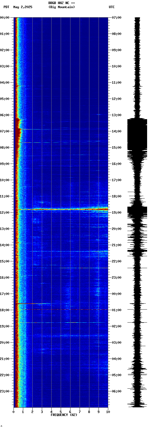Click "09:00" on the PDT time axis
This screenshot has height=429, width=149.
(x=5, y=164)
